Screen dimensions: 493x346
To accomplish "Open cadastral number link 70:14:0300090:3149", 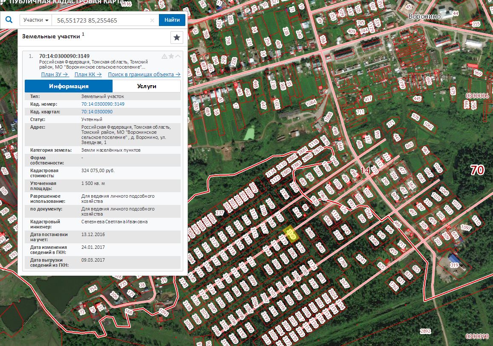I will click(103, 104).
